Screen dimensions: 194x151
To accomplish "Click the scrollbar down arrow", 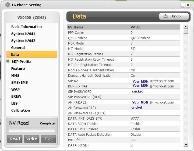I will coord(186,145).
